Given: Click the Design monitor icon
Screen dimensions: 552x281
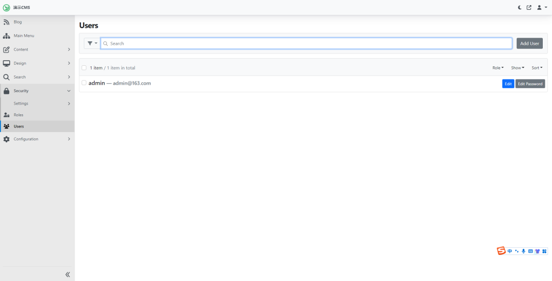Looking at the screenshot, I should click(x=7, y=63).
